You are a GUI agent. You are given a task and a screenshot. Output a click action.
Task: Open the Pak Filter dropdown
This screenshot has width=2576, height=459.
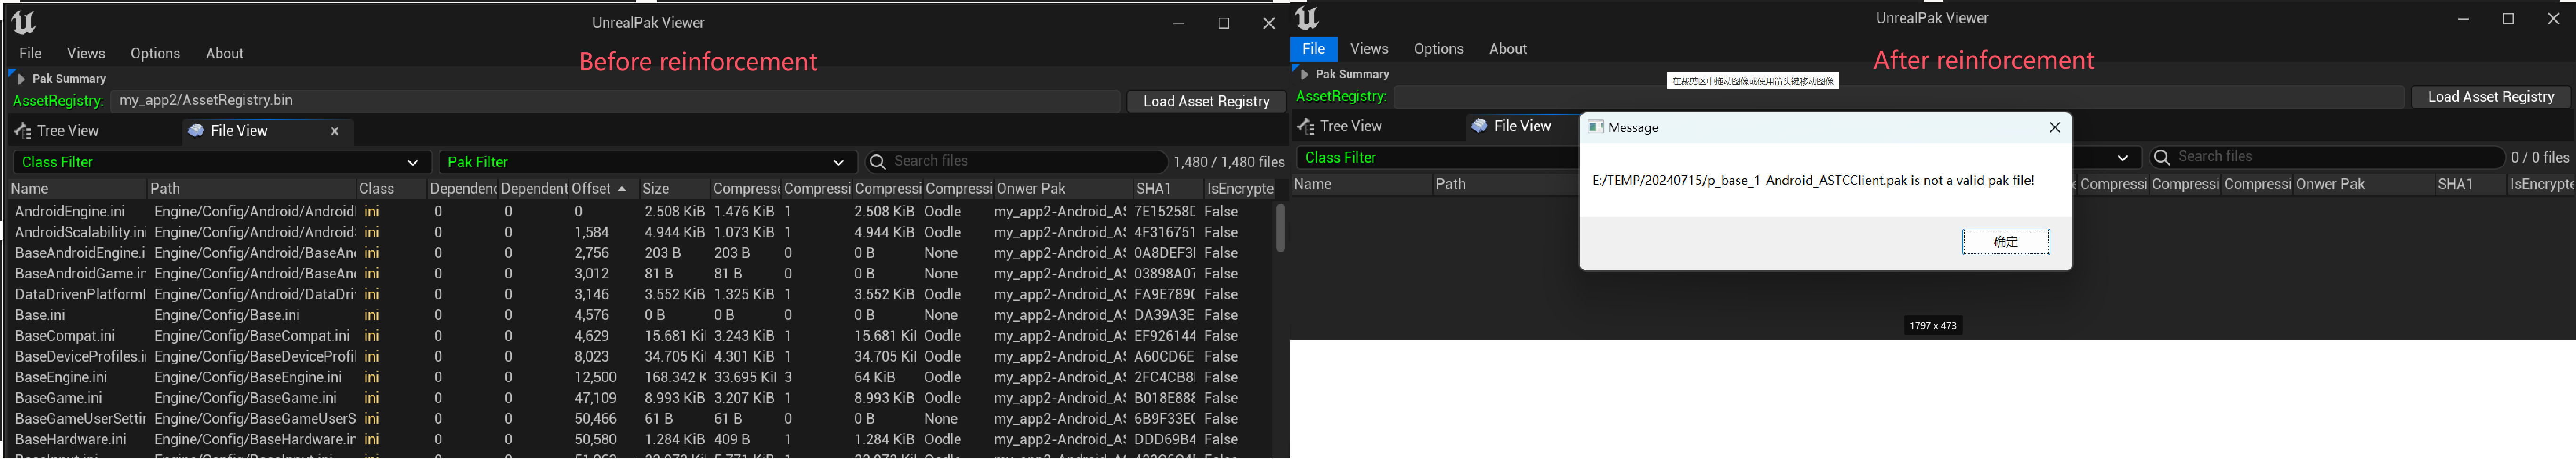click(x=838, y=163)
